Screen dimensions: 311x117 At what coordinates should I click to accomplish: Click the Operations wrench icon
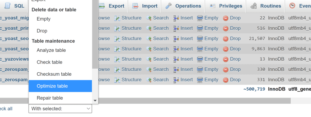click(169, 6)
